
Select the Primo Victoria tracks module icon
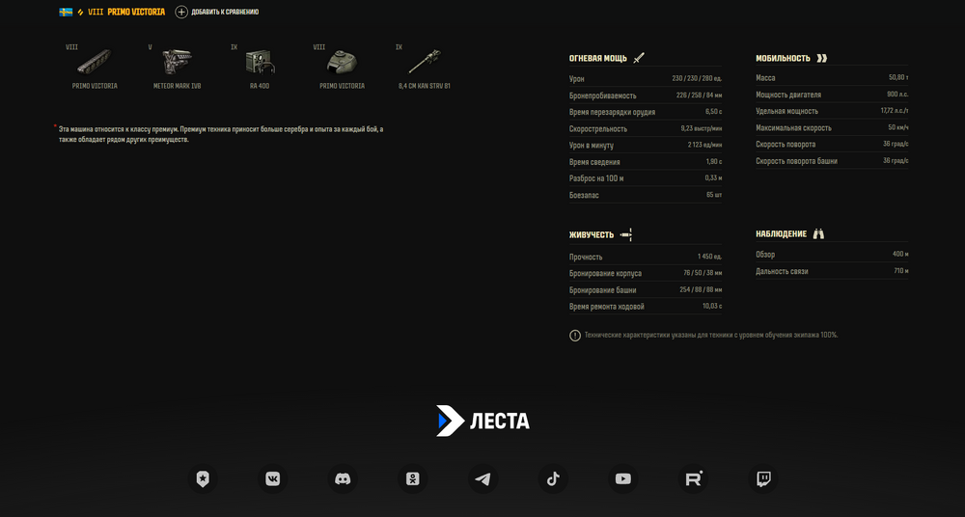pos(95,62)
